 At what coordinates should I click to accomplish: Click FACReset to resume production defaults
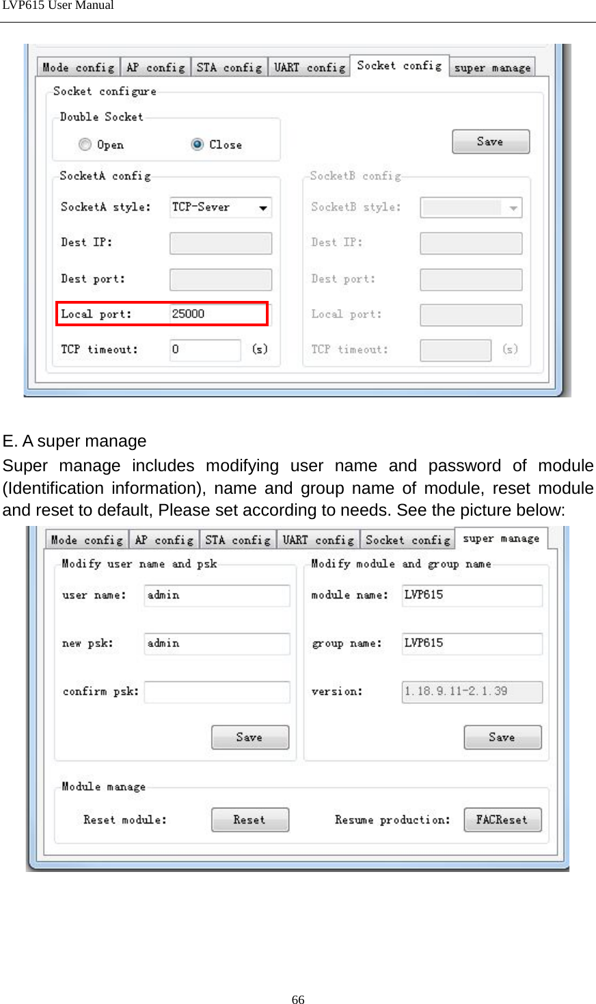(503, 820)
